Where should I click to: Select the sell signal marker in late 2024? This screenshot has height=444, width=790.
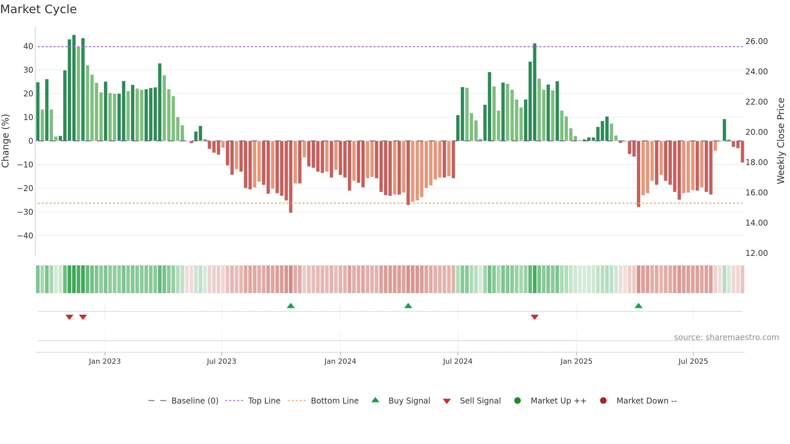[x=535, y=317]
